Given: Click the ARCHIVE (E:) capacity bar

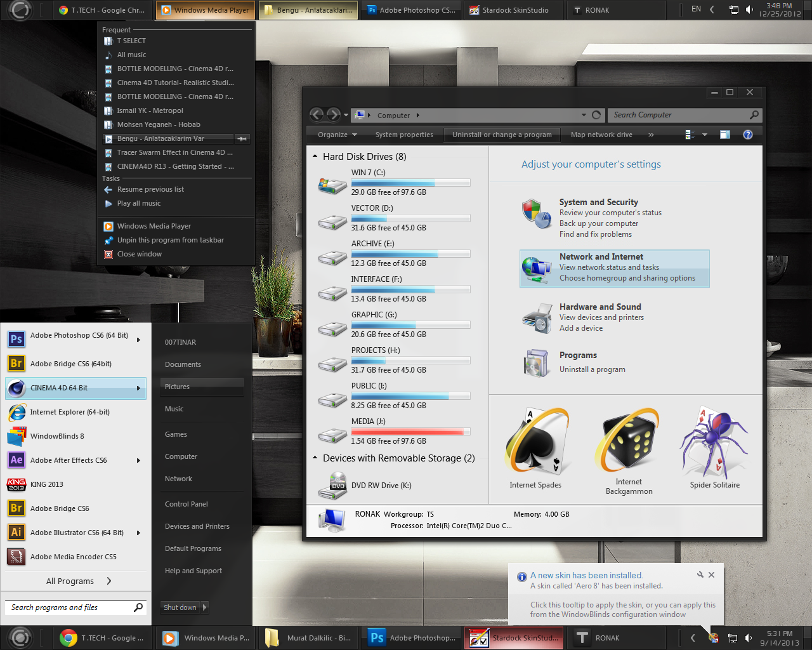Looking at the screenshot, I should (410, 254).
